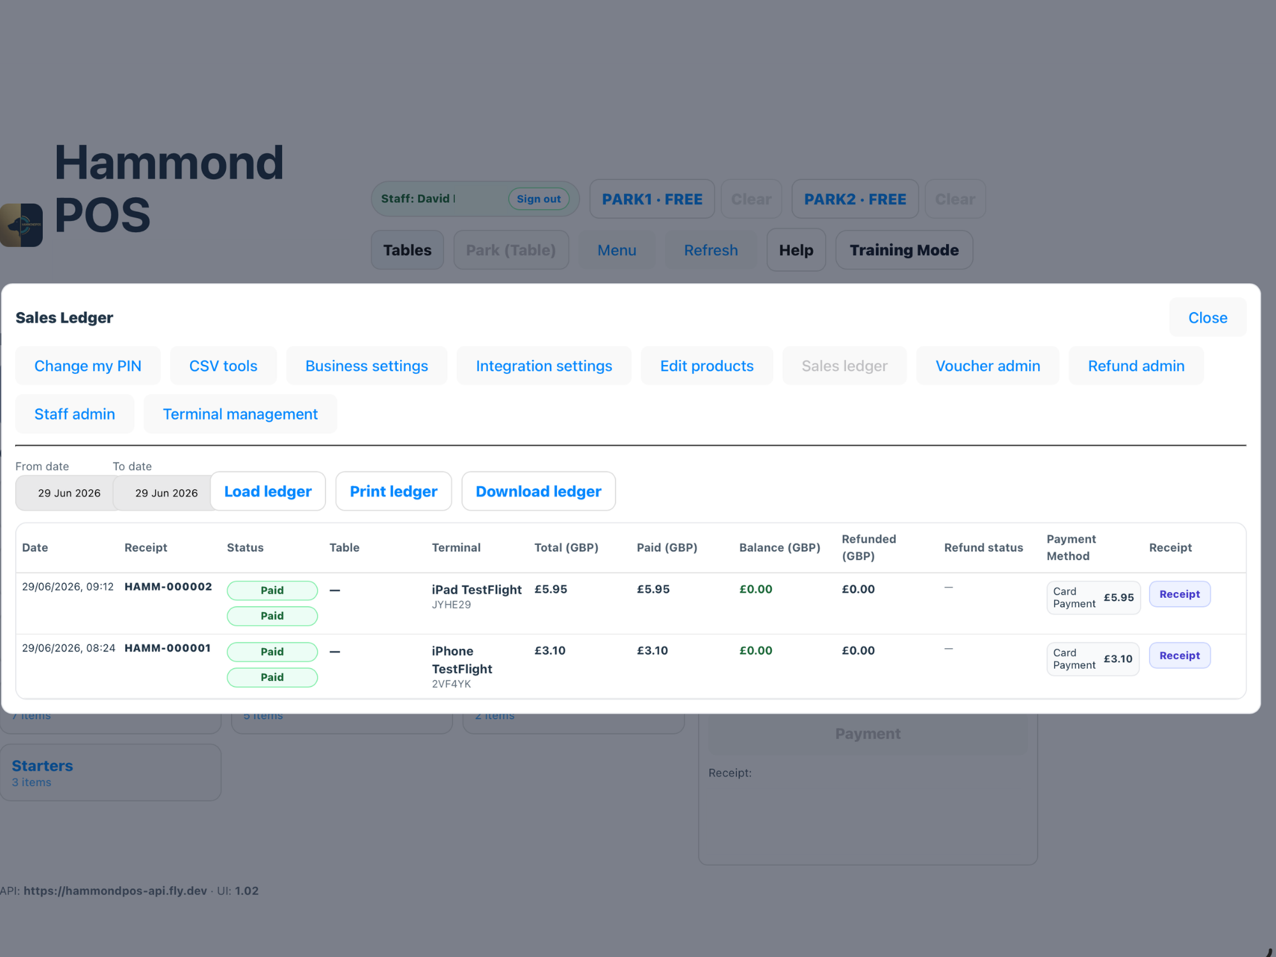Click the £3.10 Paid cell
Image resolution: width=1276 pixels, height=957 pixels.
click(x=653, y=650)
